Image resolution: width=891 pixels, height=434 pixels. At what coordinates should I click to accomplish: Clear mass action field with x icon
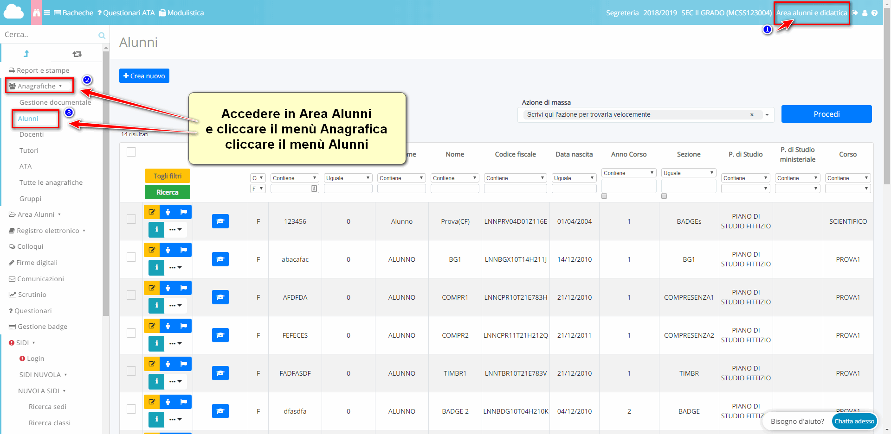[752, 115]
